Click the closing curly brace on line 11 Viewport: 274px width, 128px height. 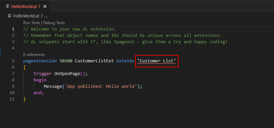[x=25, y=99]
